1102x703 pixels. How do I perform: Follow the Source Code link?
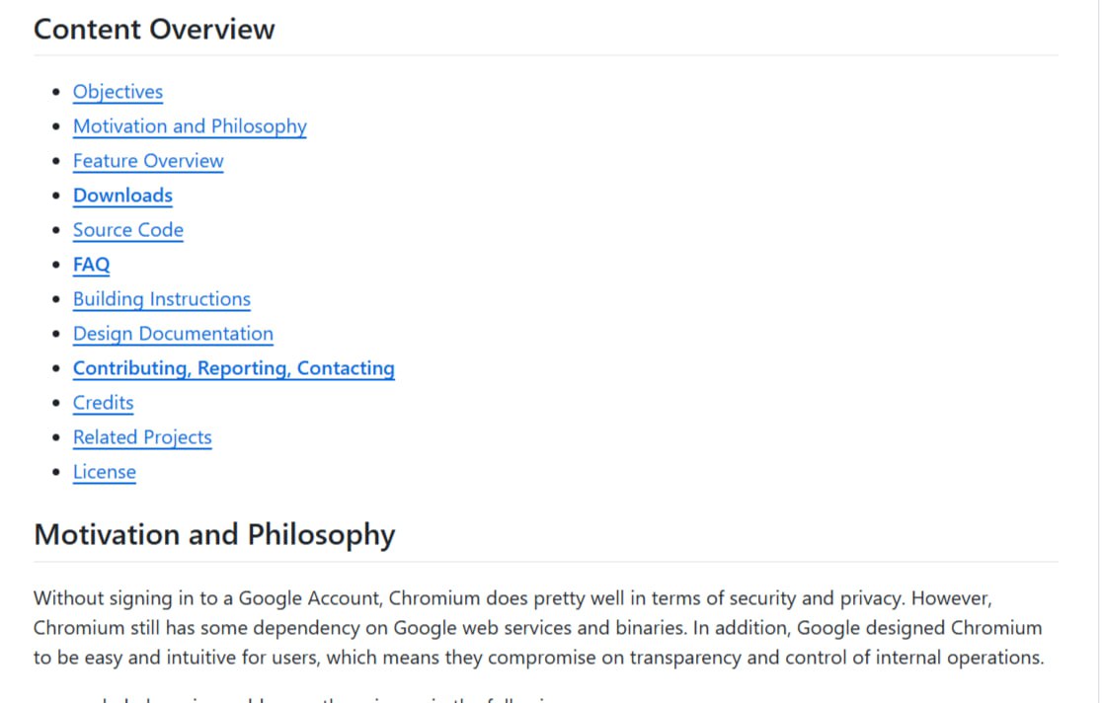tap(128, 230)
